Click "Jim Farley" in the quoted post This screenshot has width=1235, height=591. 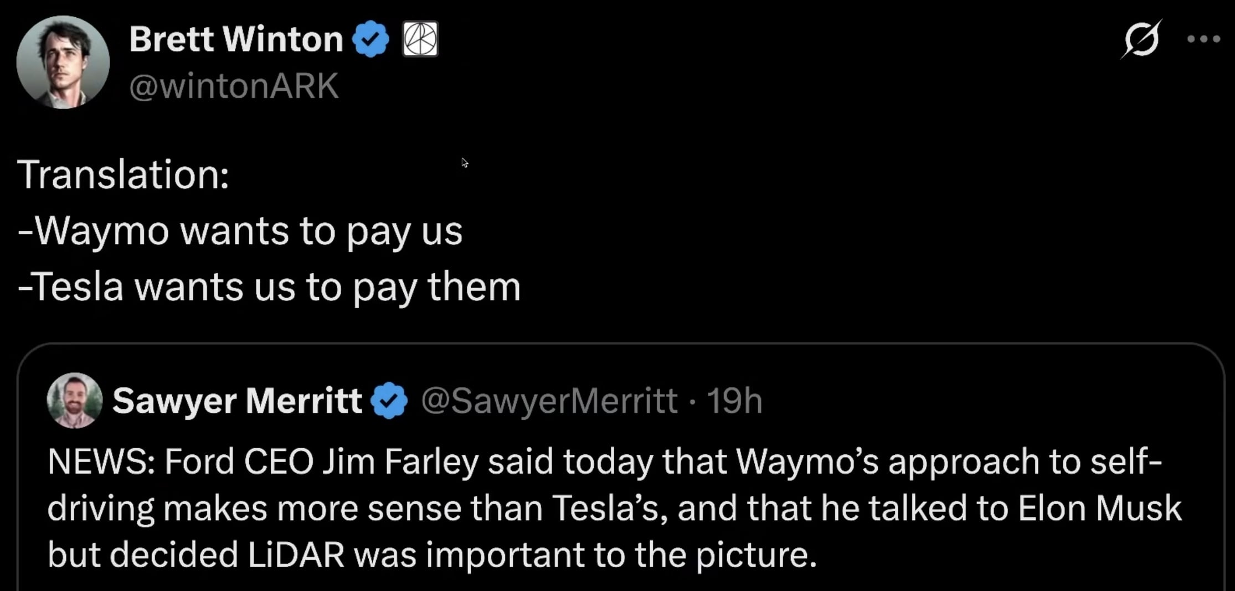coord(400,462)
